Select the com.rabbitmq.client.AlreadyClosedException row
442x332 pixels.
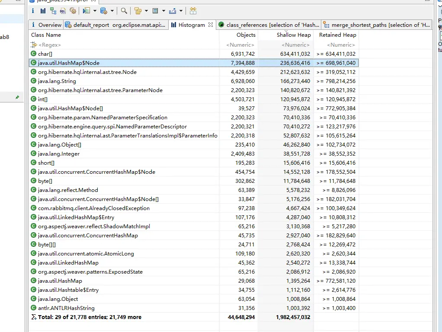(194, 208)
